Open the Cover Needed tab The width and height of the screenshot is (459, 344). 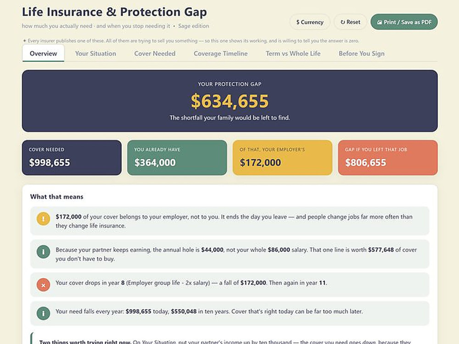pos(155,54)
